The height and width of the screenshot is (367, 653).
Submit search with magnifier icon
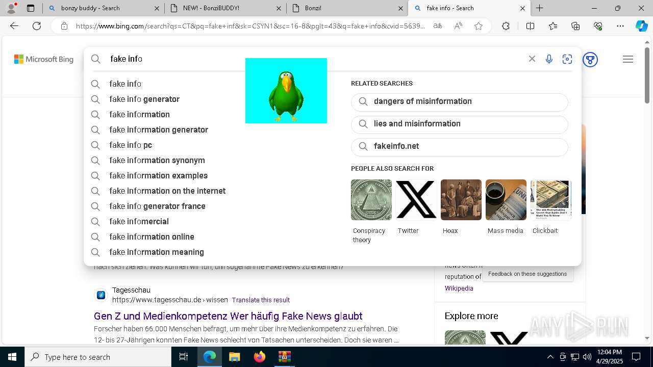pos(96,59)
